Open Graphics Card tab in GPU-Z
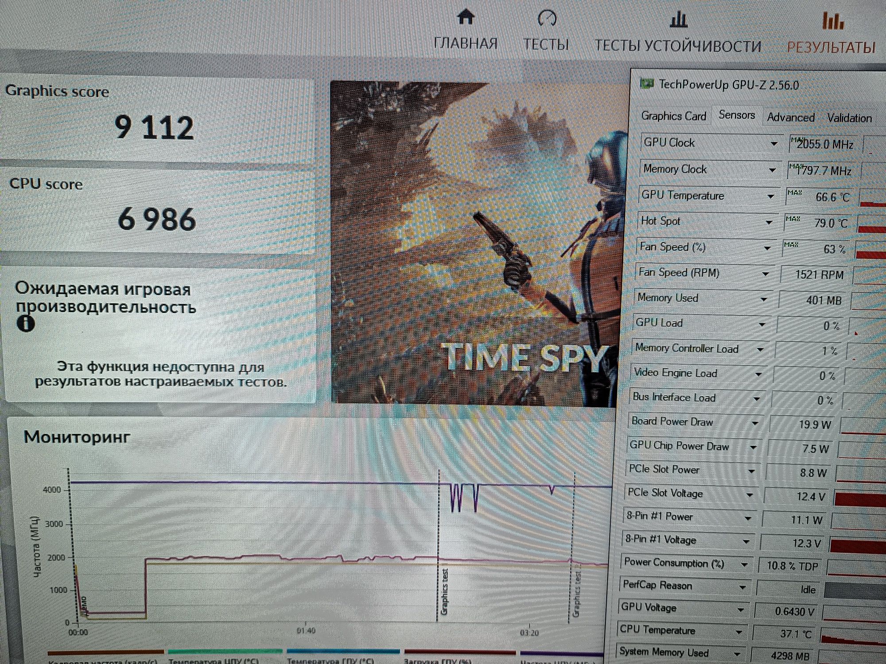Screen dimensions: 886x664 coord(673,116)
